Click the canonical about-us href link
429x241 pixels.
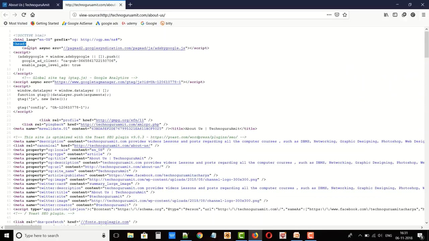[x=112, y=146]
